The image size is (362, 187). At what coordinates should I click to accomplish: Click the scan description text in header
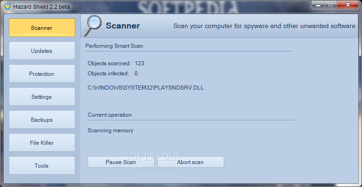pos(264,26)
